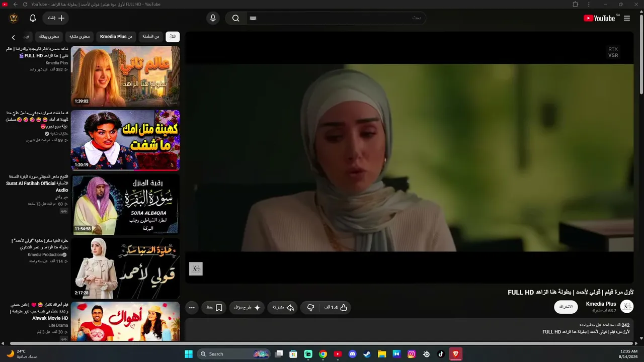Click the video player to pause

click(410, 157)
